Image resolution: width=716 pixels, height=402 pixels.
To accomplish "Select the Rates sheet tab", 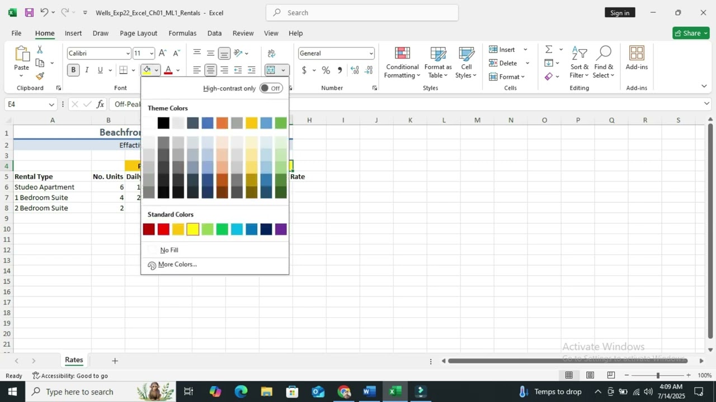I will [x=74, y=360].
